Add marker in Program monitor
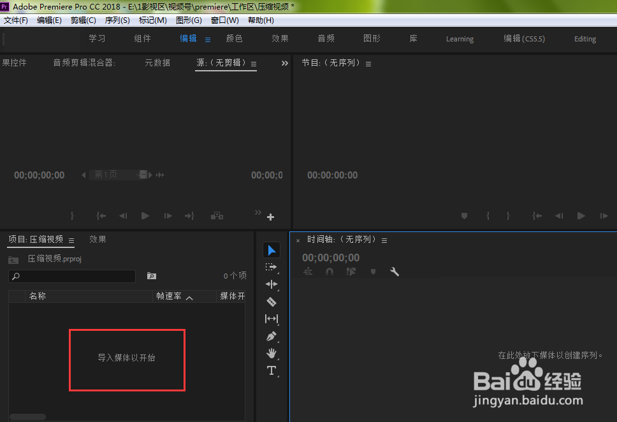617x422 pixels. coord(464,215)
